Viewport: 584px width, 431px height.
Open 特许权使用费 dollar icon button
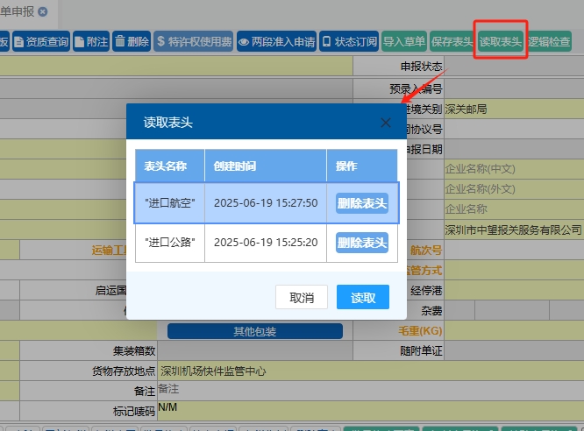(x=194, y=41)
